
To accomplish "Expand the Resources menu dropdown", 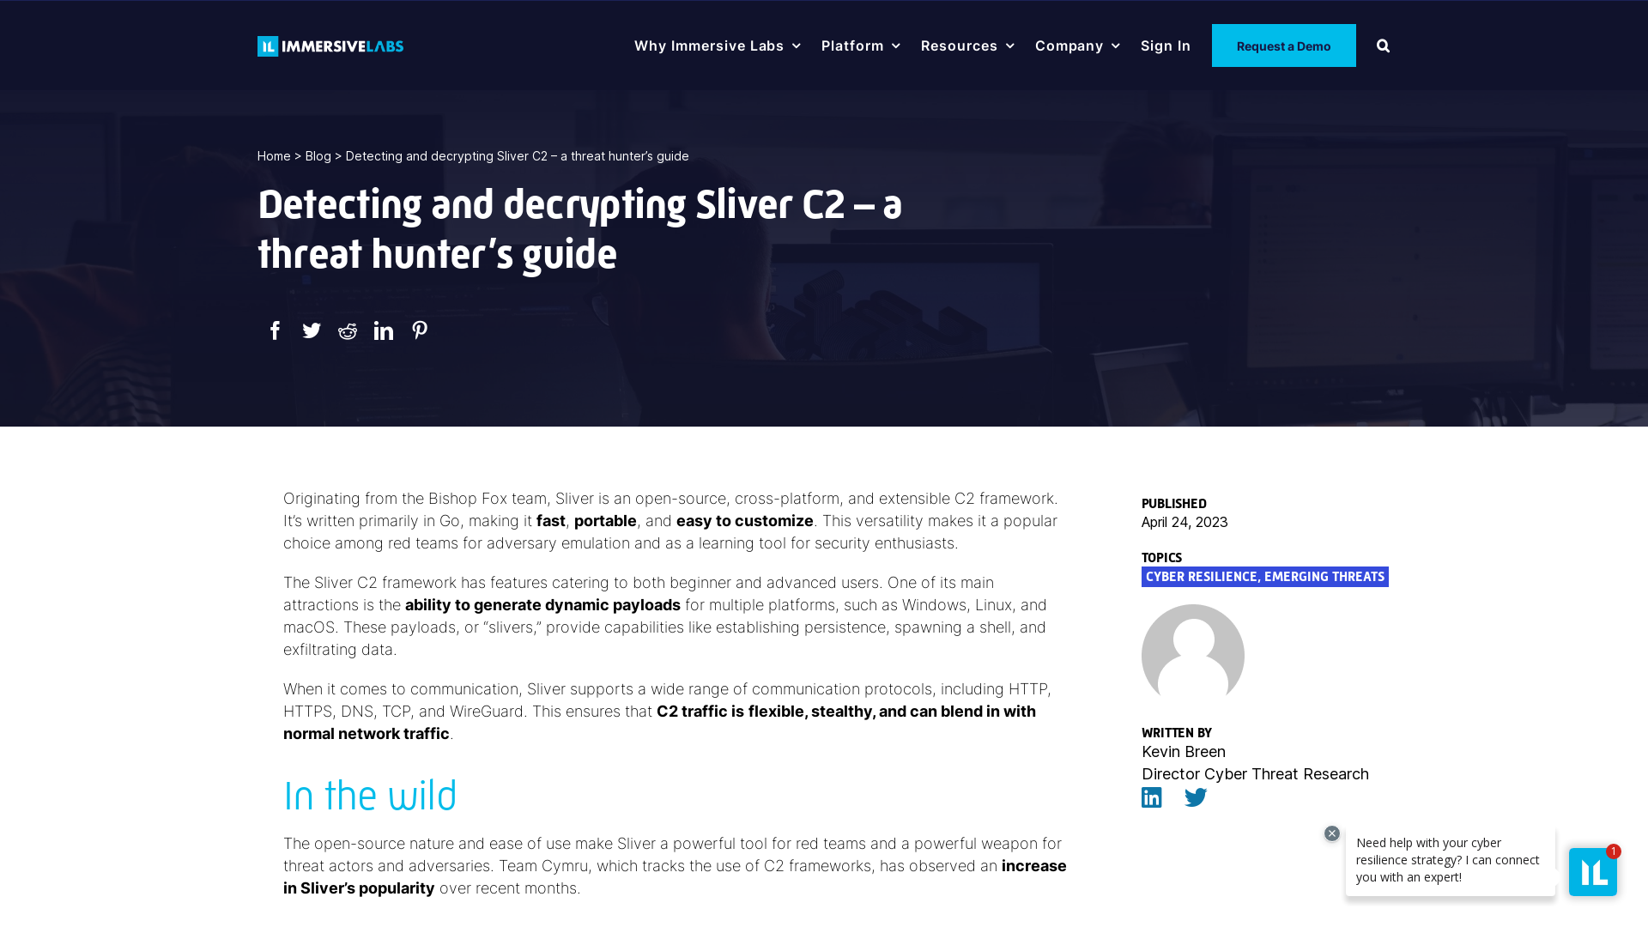I will pos(966,45).
